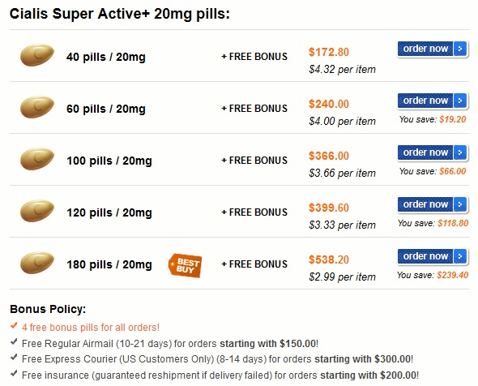Click the orange checkmark in Bonus Policy
The width and height of the screenshot is (478, 386).
pos(14,326)
